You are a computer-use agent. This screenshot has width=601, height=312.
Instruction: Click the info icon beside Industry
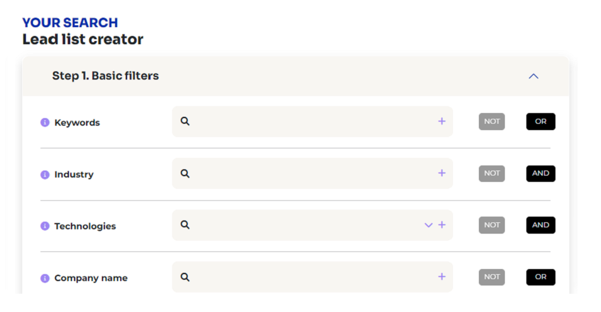pyautogui.click(x=45, y=174)
